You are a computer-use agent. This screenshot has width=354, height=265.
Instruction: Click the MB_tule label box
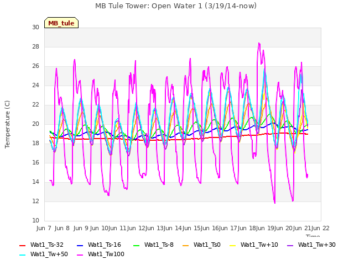click(61, 23)
